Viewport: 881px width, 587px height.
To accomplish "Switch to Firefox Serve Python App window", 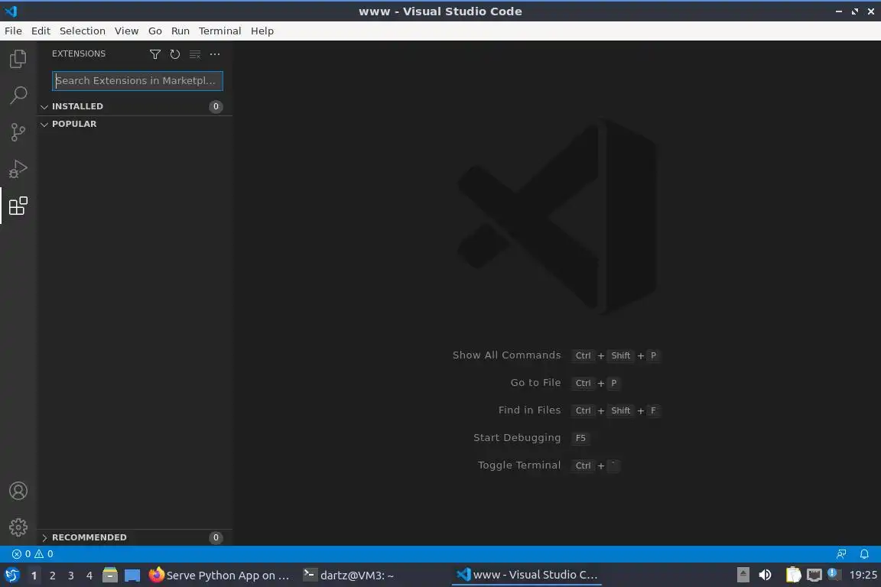I will pyautogui.click(x=219, y=576).
